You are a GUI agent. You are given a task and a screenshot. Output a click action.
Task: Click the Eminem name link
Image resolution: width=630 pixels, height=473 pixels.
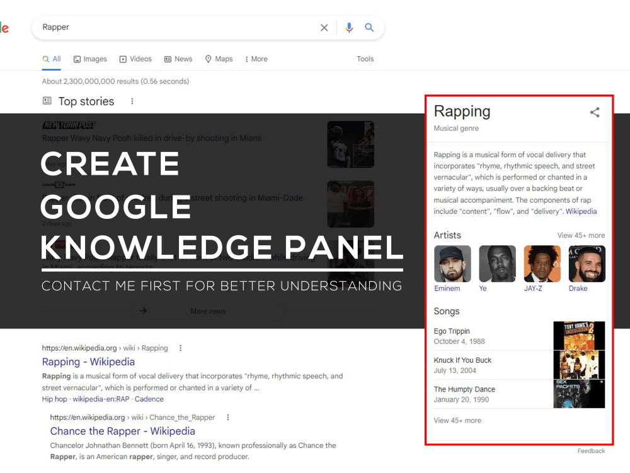(447, 288)
